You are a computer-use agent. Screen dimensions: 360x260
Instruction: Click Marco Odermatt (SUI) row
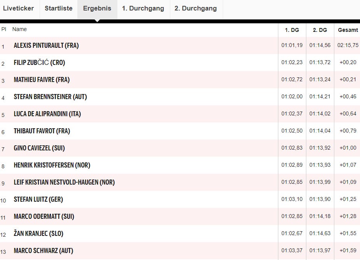[44, 216]
